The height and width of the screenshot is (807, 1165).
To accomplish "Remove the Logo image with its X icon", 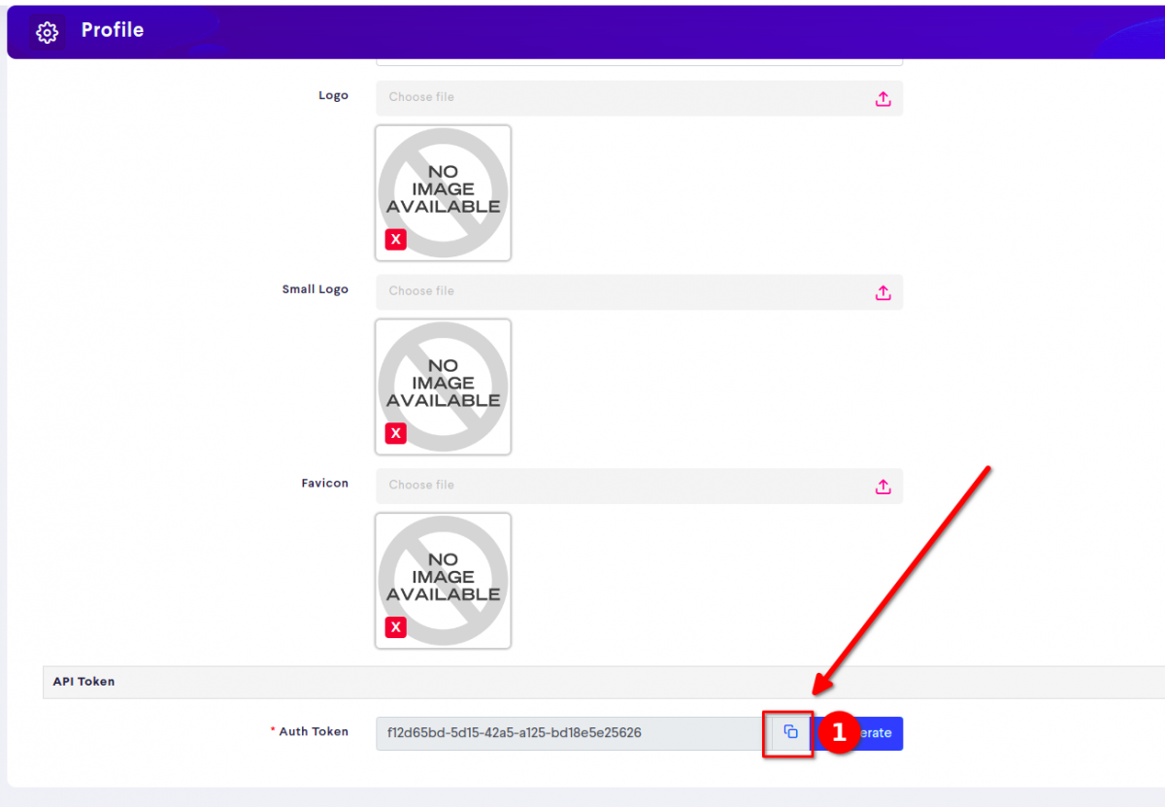I will tap(394, 239).
